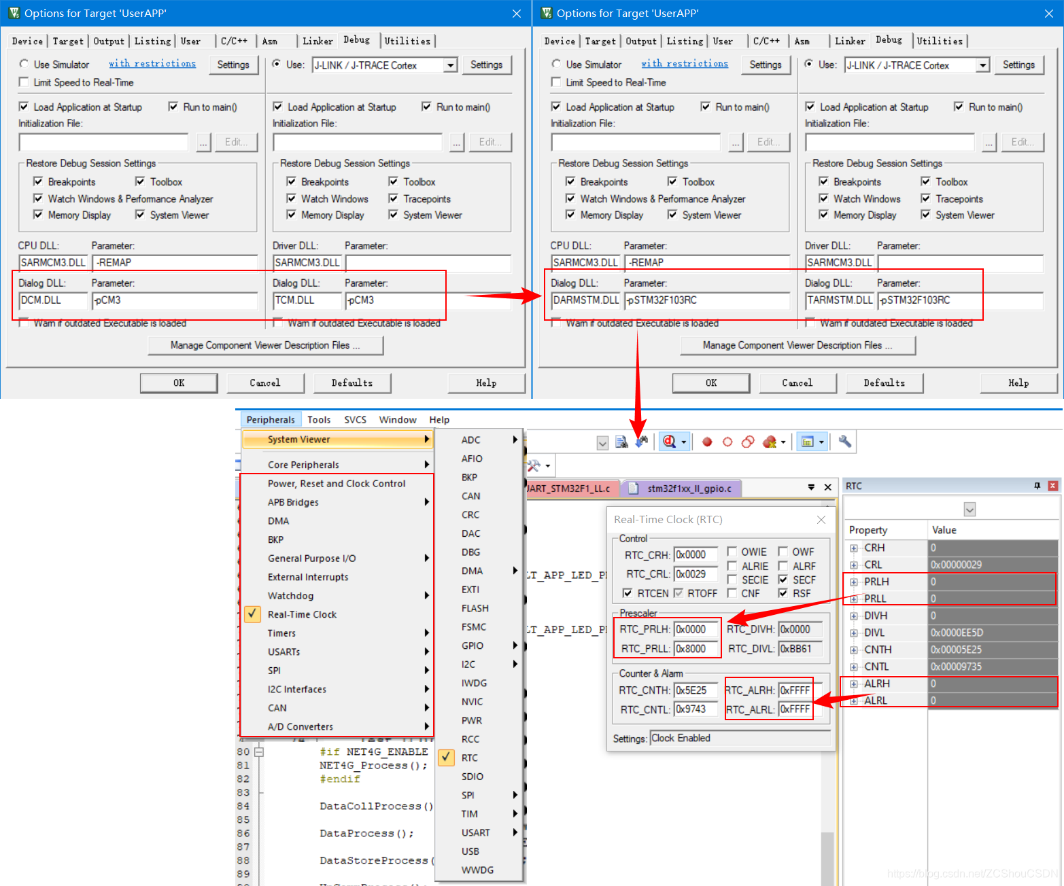Click the hammer and wrench tools icon
This screenshot has width=1064, height=886.
click(x=534, y=465)
